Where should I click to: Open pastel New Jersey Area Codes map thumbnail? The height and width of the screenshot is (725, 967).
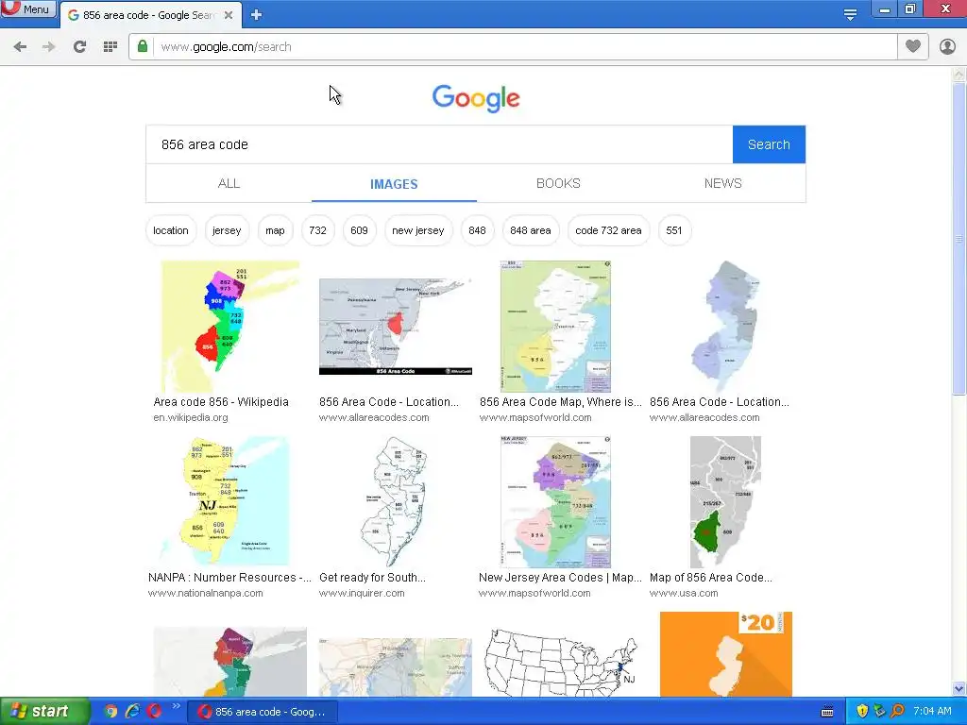point(555,502)
